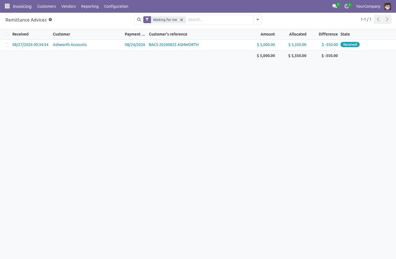Sort by the Payment date column header

point(135,34)
